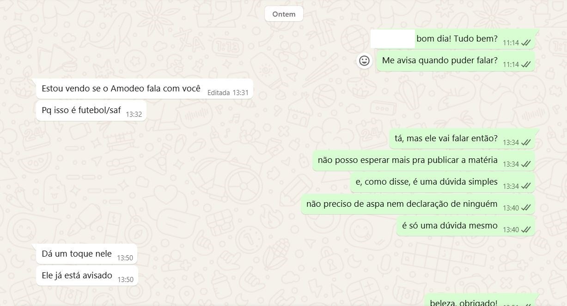This screenshot has width=567, height=306.
Task: Select the 'Dá um toque nele' message
Action: coord(86,254)
